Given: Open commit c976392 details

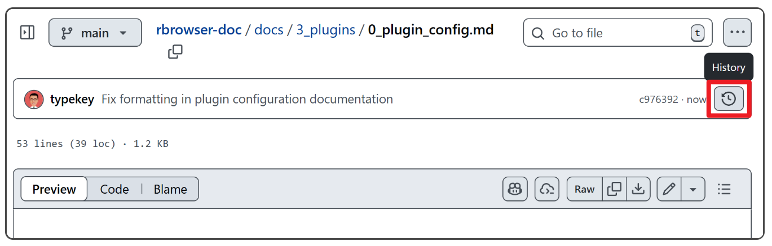Looking at the screenshot, I should pyautogui.click(x=658, y=100).
